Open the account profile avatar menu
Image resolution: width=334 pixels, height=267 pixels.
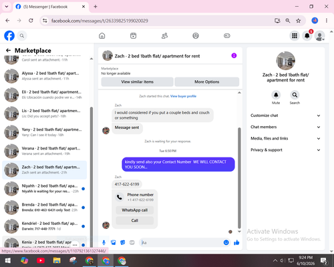(320, 35)
